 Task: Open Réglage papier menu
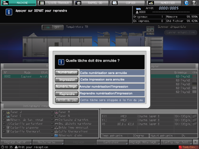[16, 142]
